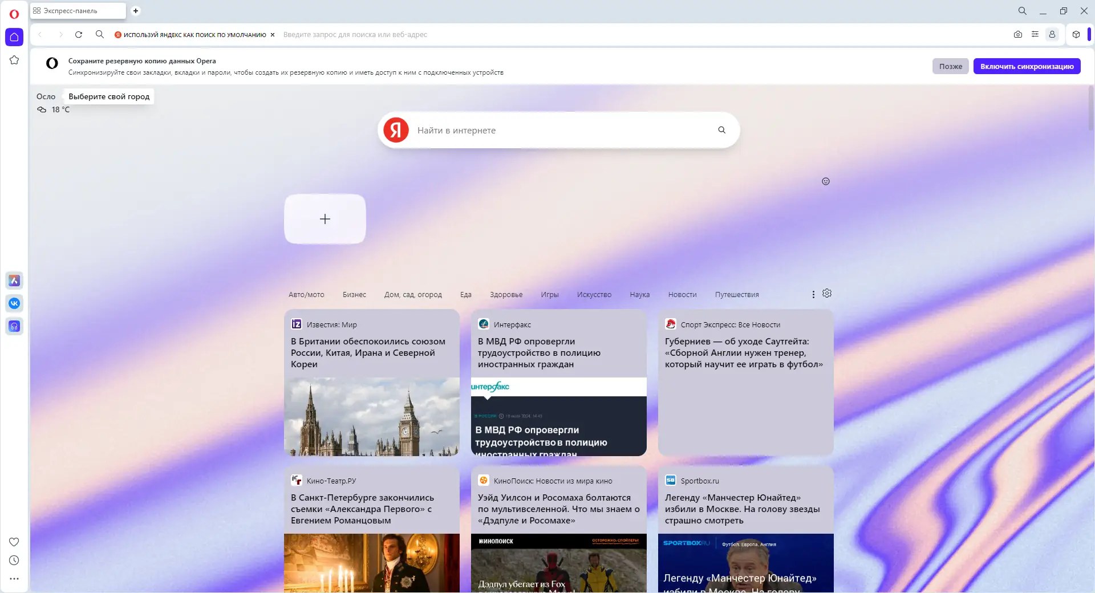Open the tab search magnifier in the title bar
This screenshot has width=1095, height=593.
point(1023,11)
